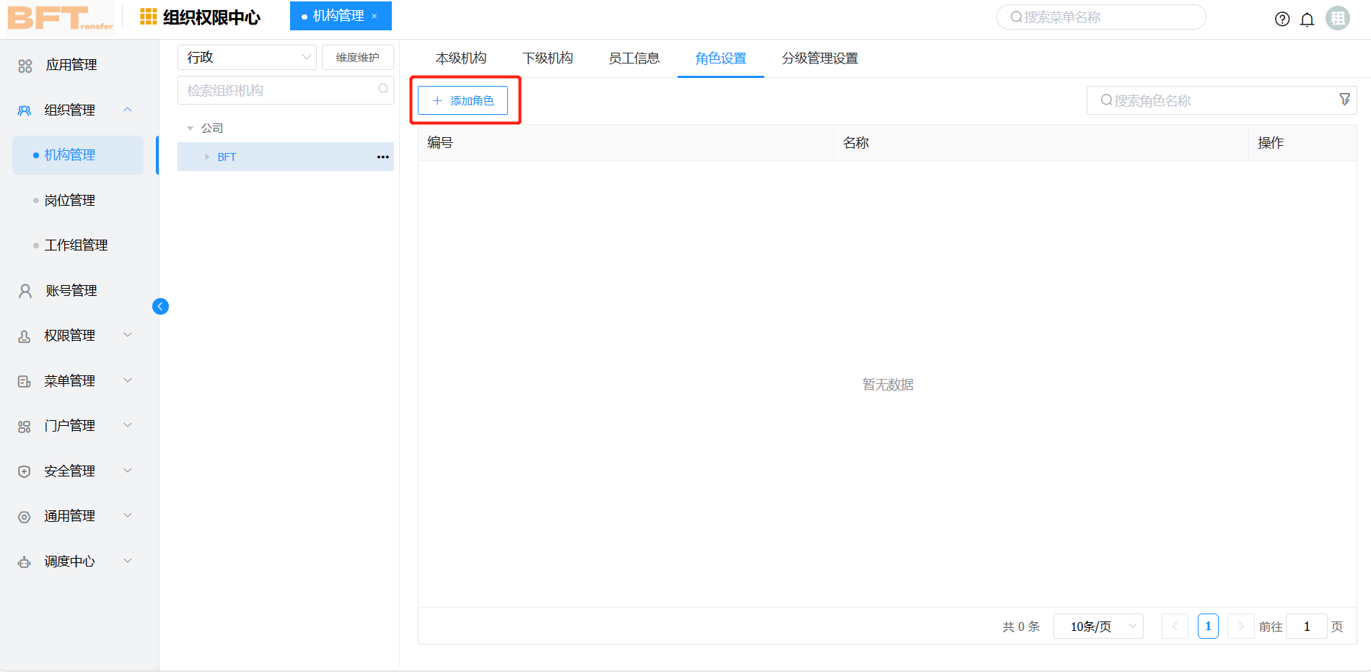The height and width of the screenshot is (672, 1371).
Task: Open the notification bell
Action: click(1307, 19)
